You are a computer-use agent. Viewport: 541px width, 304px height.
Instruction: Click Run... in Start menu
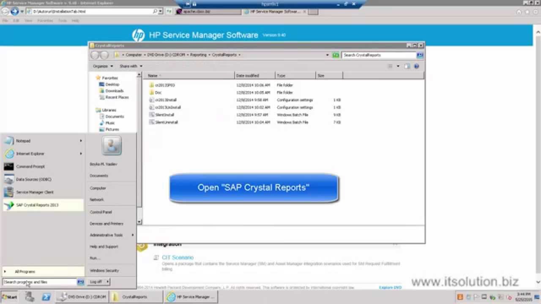(x=94, y=258)
